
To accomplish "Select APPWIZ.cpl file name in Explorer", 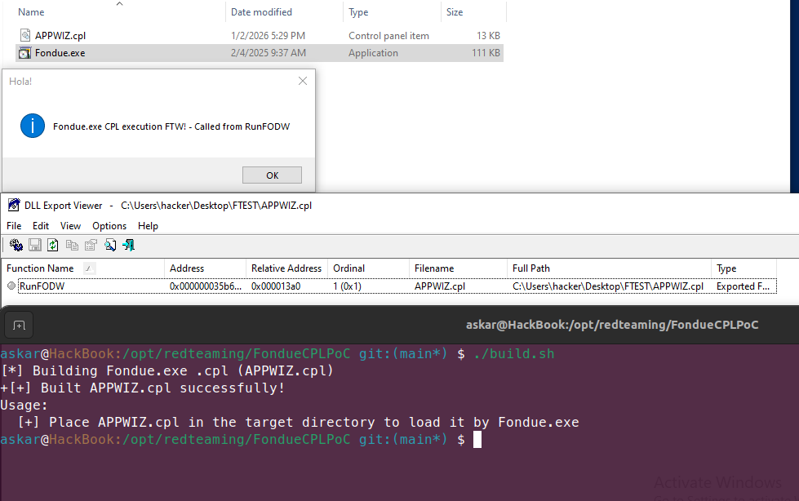I will (x=60, y=36).
